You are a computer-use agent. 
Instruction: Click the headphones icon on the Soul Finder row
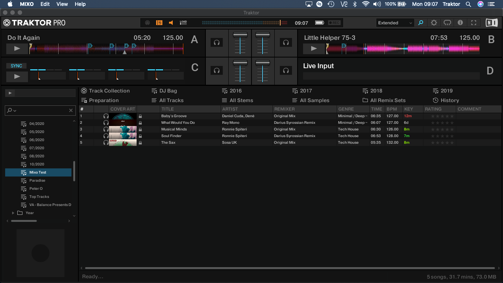tap(106, 136)
